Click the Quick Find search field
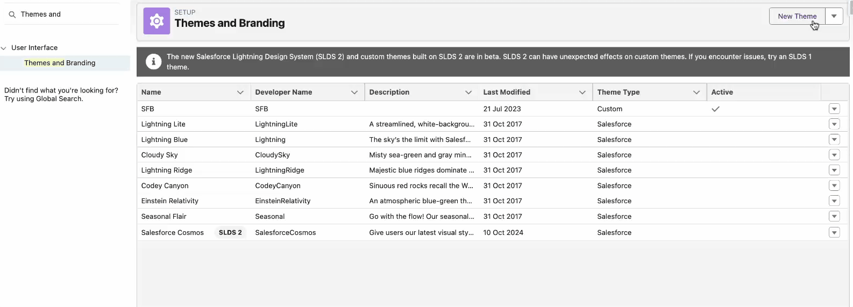Screen dimensions: 853x307 (x=67, y=15)
